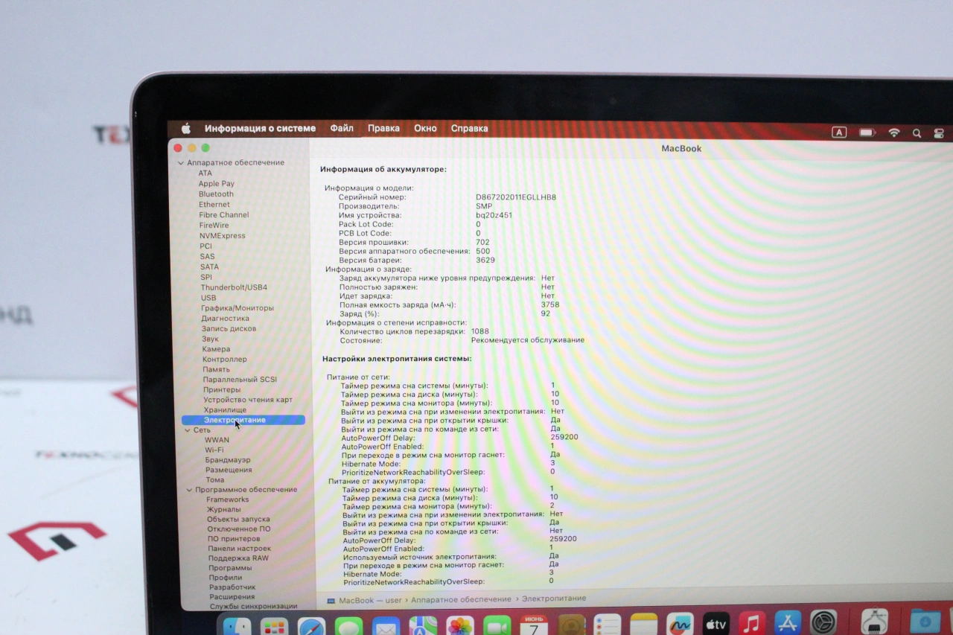Open the Окно menu
Screen dimensions: 953x635
(425, 128)
